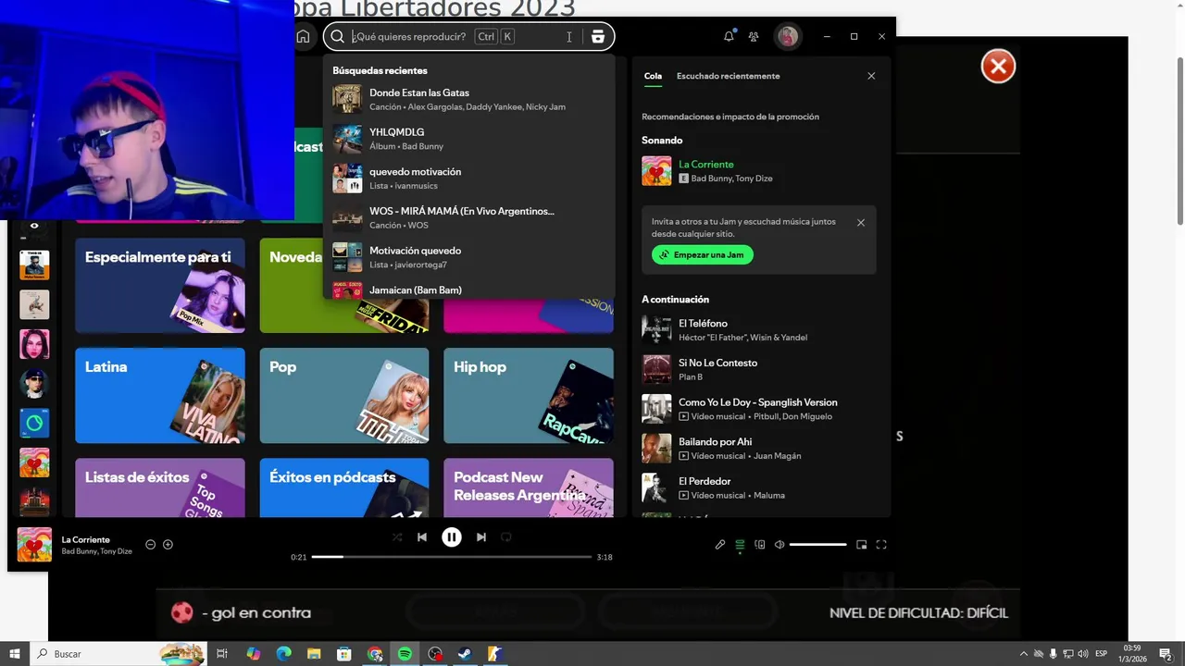Play 'Como Yo Le Doy - Spanglish Version'
The width and height of the screenshot is (1185, 666).
[759, 409]
